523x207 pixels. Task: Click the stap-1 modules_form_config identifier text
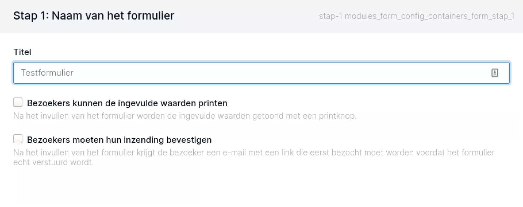tap(416, 16)
